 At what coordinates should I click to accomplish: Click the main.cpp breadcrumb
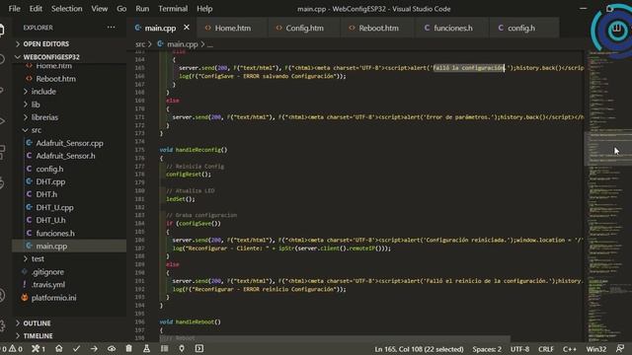[x=182, y=44]
